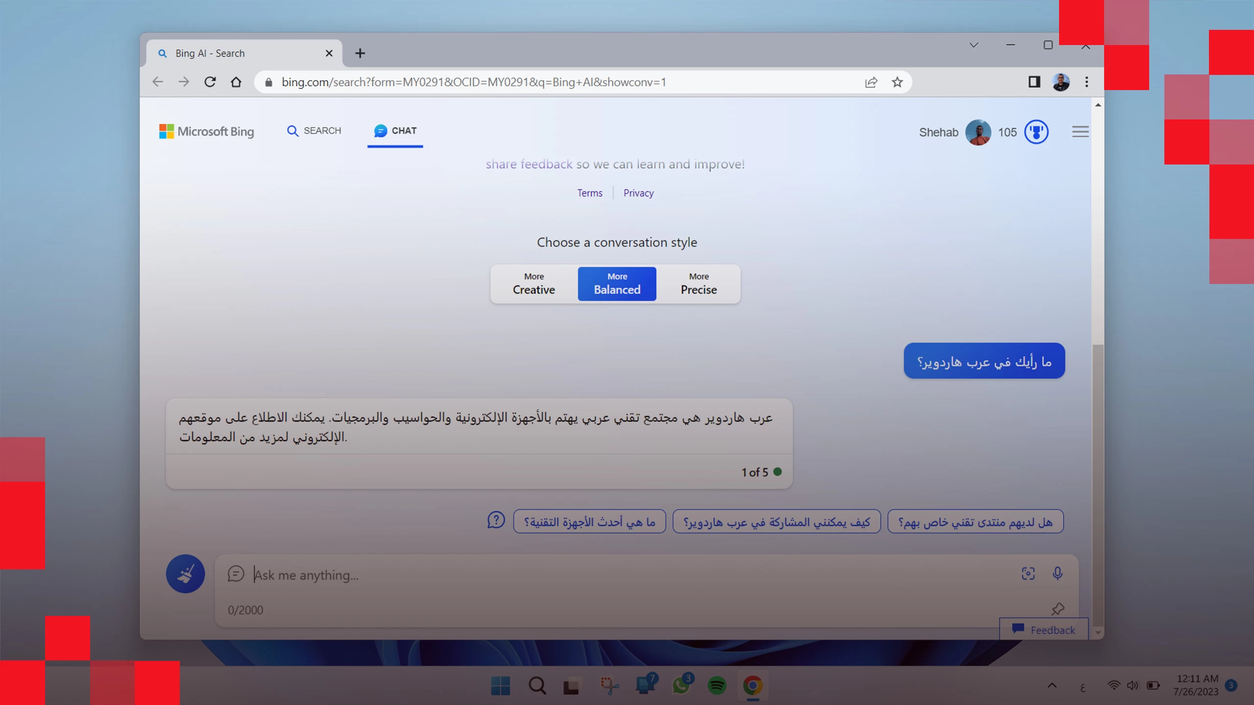Open the Chrome tab search chevron
This screenshot has width=1254, height=705.
(x=973, y=45)
